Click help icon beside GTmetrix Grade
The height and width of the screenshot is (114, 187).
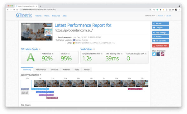[x=40, y=49]
